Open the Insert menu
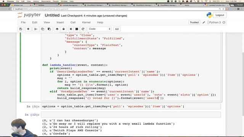Image resolution: width=244 pixels, height=137 pixels. [x=60, y=22]
